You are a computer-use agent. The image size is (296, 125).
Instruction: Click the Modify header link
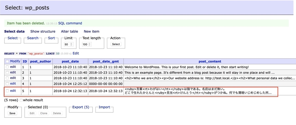click(15, 61)
